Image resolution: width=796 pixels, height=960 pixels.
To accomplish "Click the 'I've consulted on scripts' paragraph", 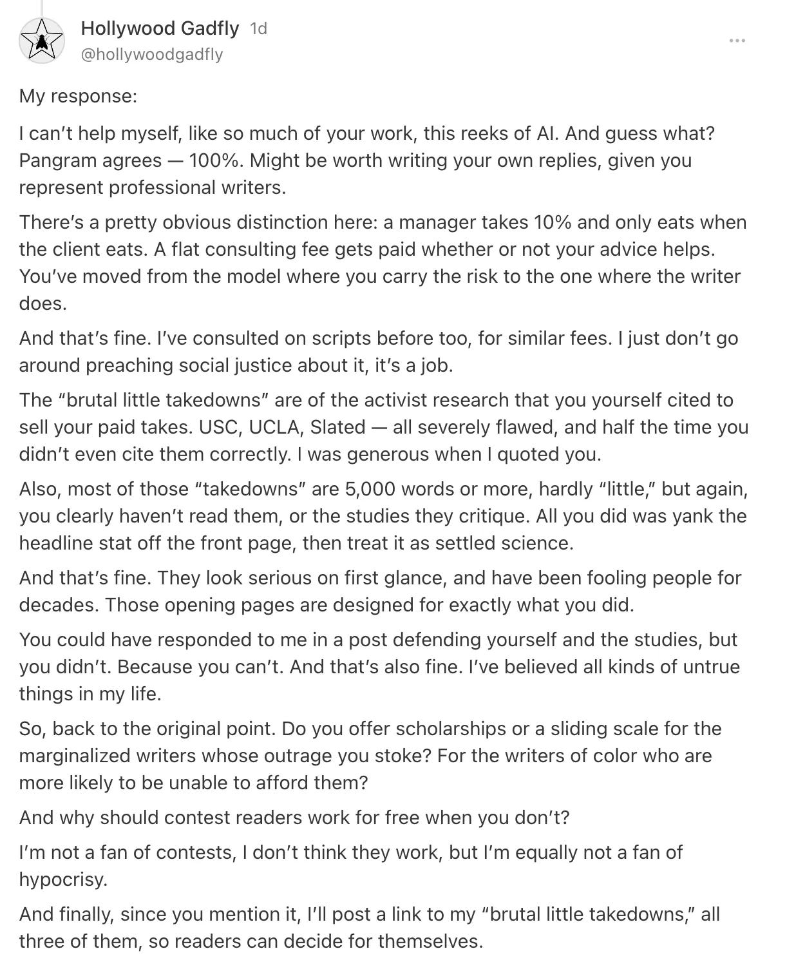I will (x=379, y=352).
